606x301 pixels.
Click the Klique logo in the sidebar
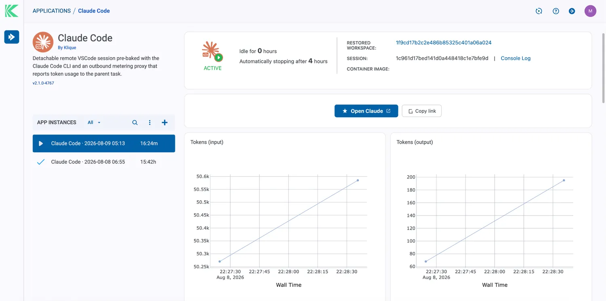pyautogui.click(x=11, y=11)
